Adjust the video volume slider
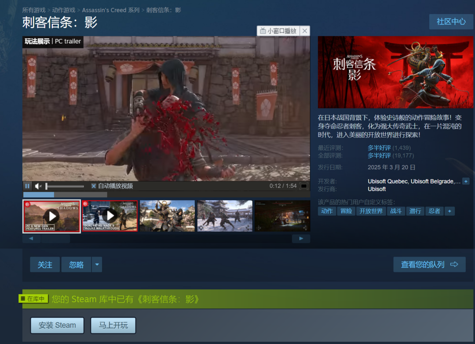 coord(65,186)
